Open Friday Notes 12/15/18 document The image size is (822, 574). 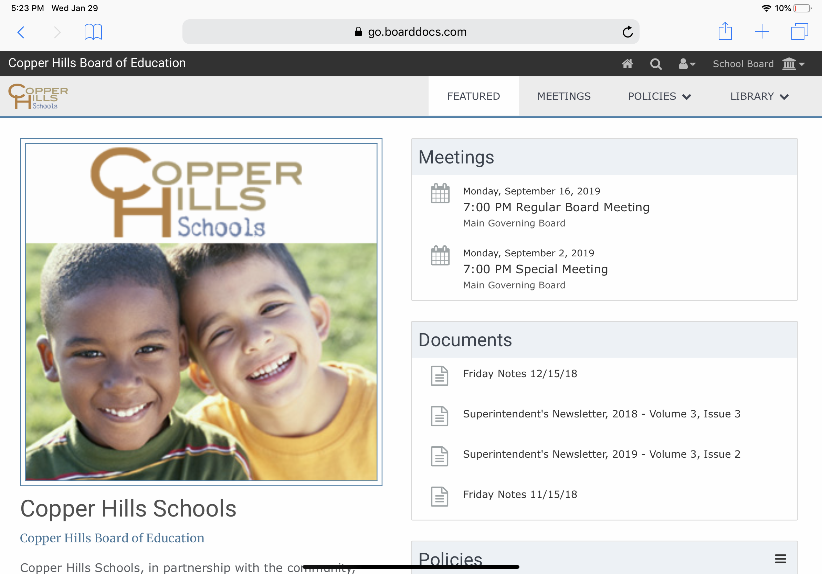(x=520, y=374)
